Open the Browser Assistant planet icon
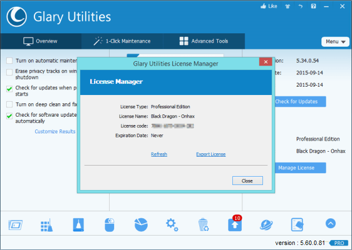This screenshot has height=250, width=352. pos(266,224)
